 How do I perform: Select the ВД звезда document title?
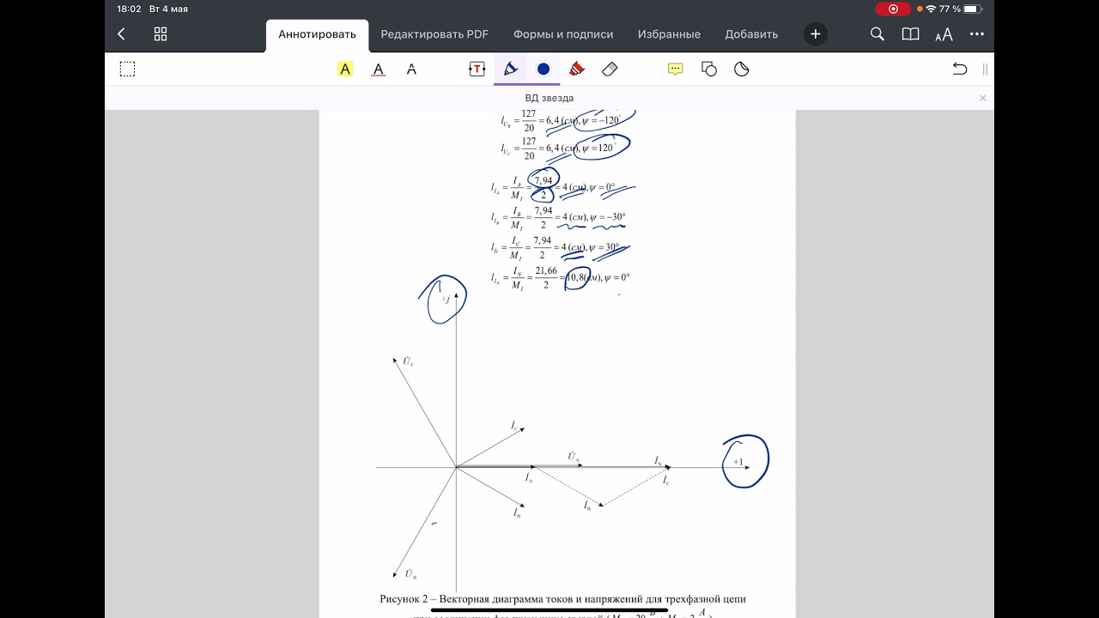click(x=549, y=98)
